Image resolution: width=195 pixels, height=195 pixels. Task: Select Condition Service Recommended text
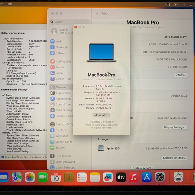coord(27,84)
